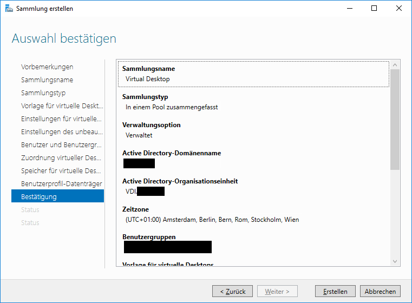Open Einstellungen für virtuelle... step

(61, 118)
